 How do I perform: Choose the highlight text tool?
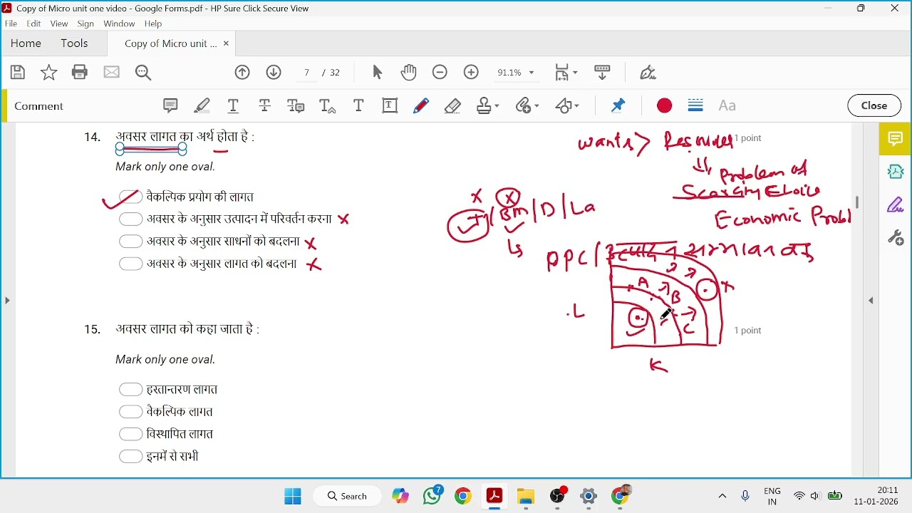[x=202, y=106]
